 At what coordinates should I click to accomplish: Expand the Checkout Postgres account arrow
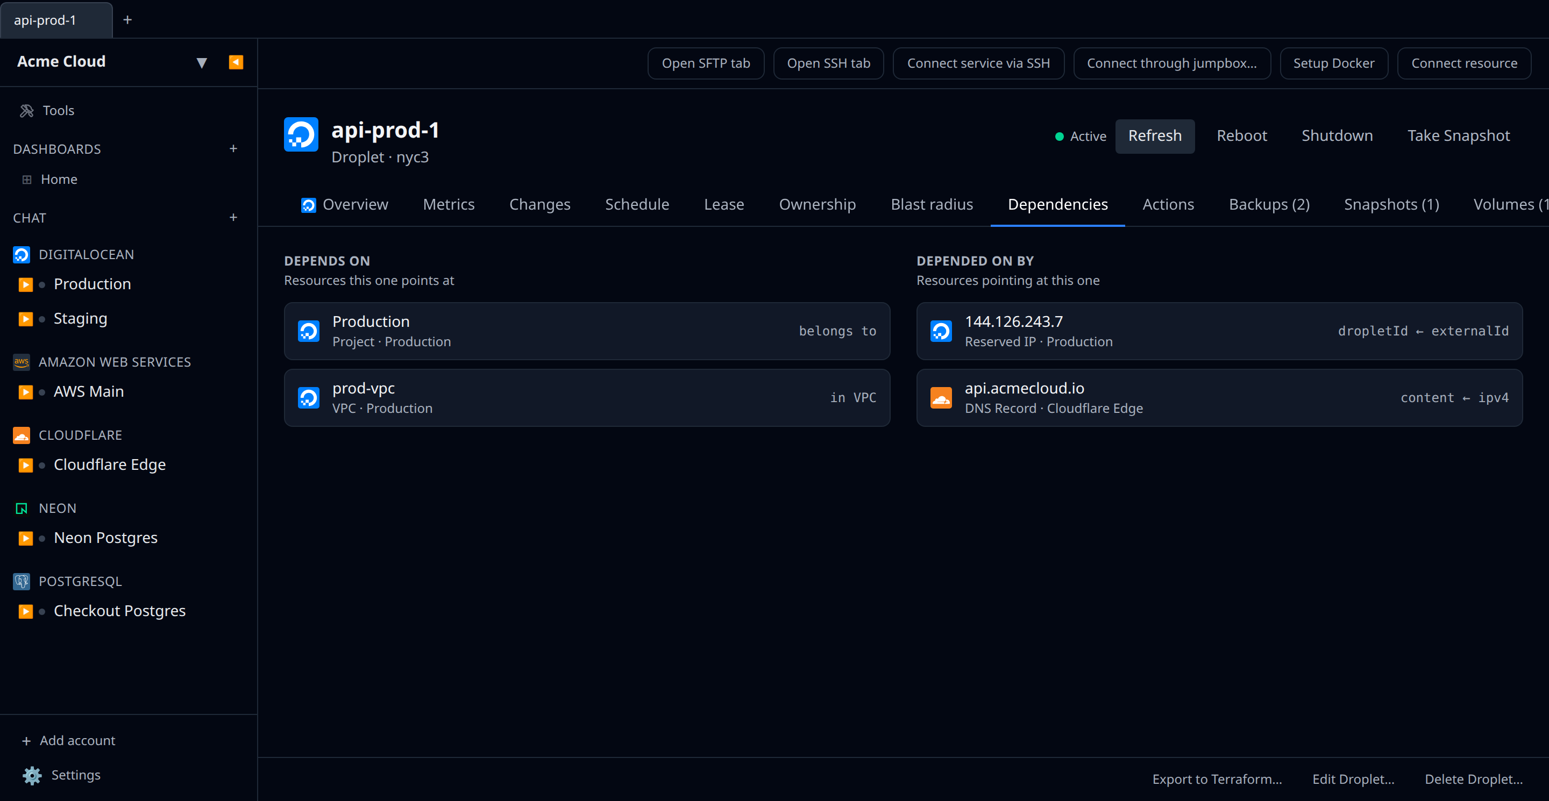click(25, 611)
